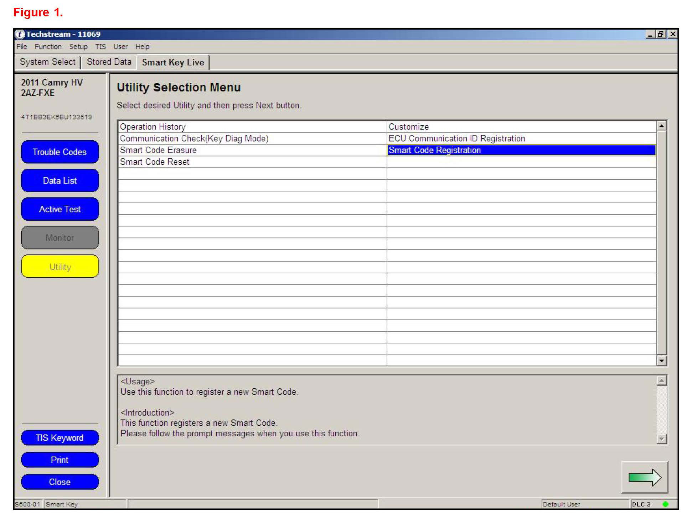Screen dimensions: 687x515
Task: Start the Active Test function
Action: click(60, 209)
